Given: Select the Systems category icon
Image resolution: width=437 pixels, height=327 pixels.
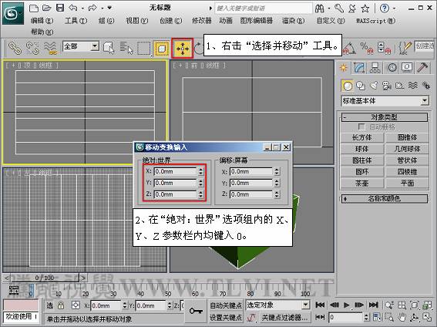Looking at the screenshot, I should pos(426,86).
